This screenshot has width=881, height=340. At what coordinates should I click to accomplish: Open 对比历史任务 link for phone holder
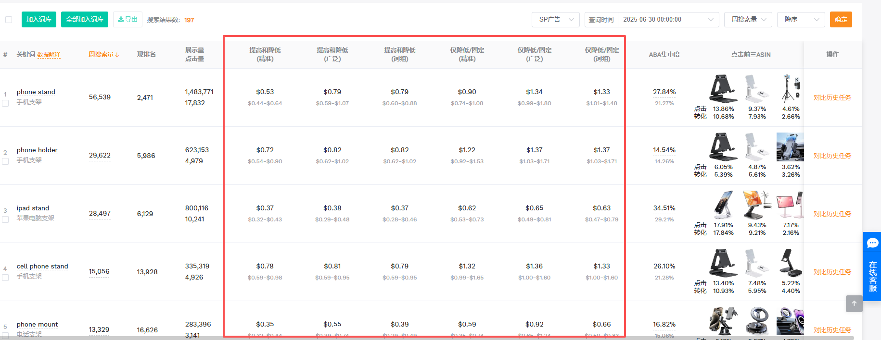(x=832, y=156)
